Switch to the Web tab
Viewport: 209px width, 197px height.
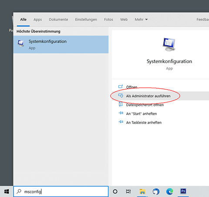(124, 20)
